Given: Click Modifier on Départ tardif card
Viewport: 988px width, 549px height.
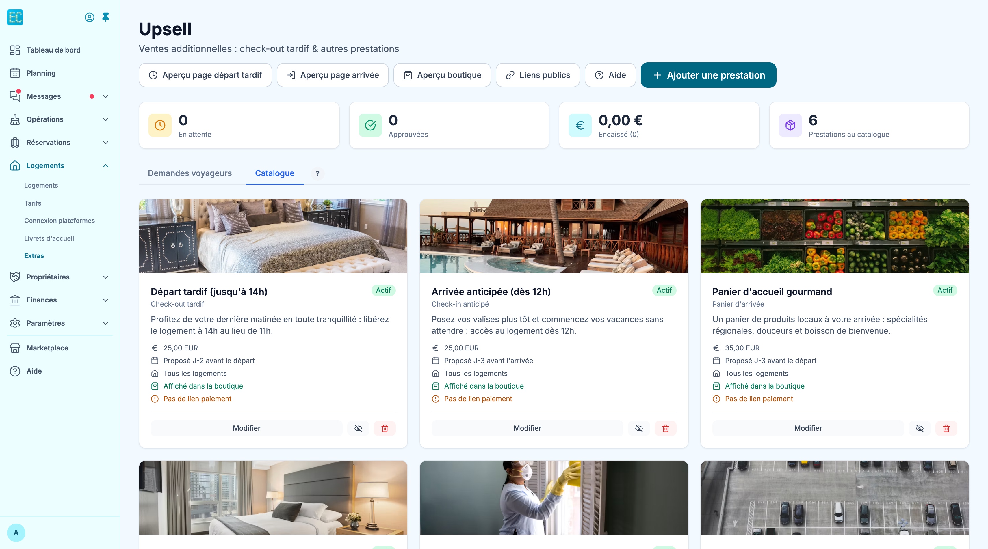Looking at the screenshot, I should pyautogui.click(x=247, y=428).
